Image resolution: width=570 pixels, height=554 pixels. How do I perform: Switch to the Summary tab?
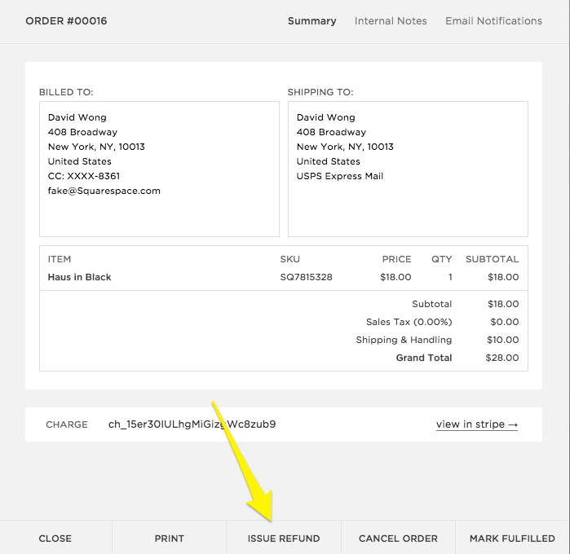pyautogui.click(x=312, y=21)
